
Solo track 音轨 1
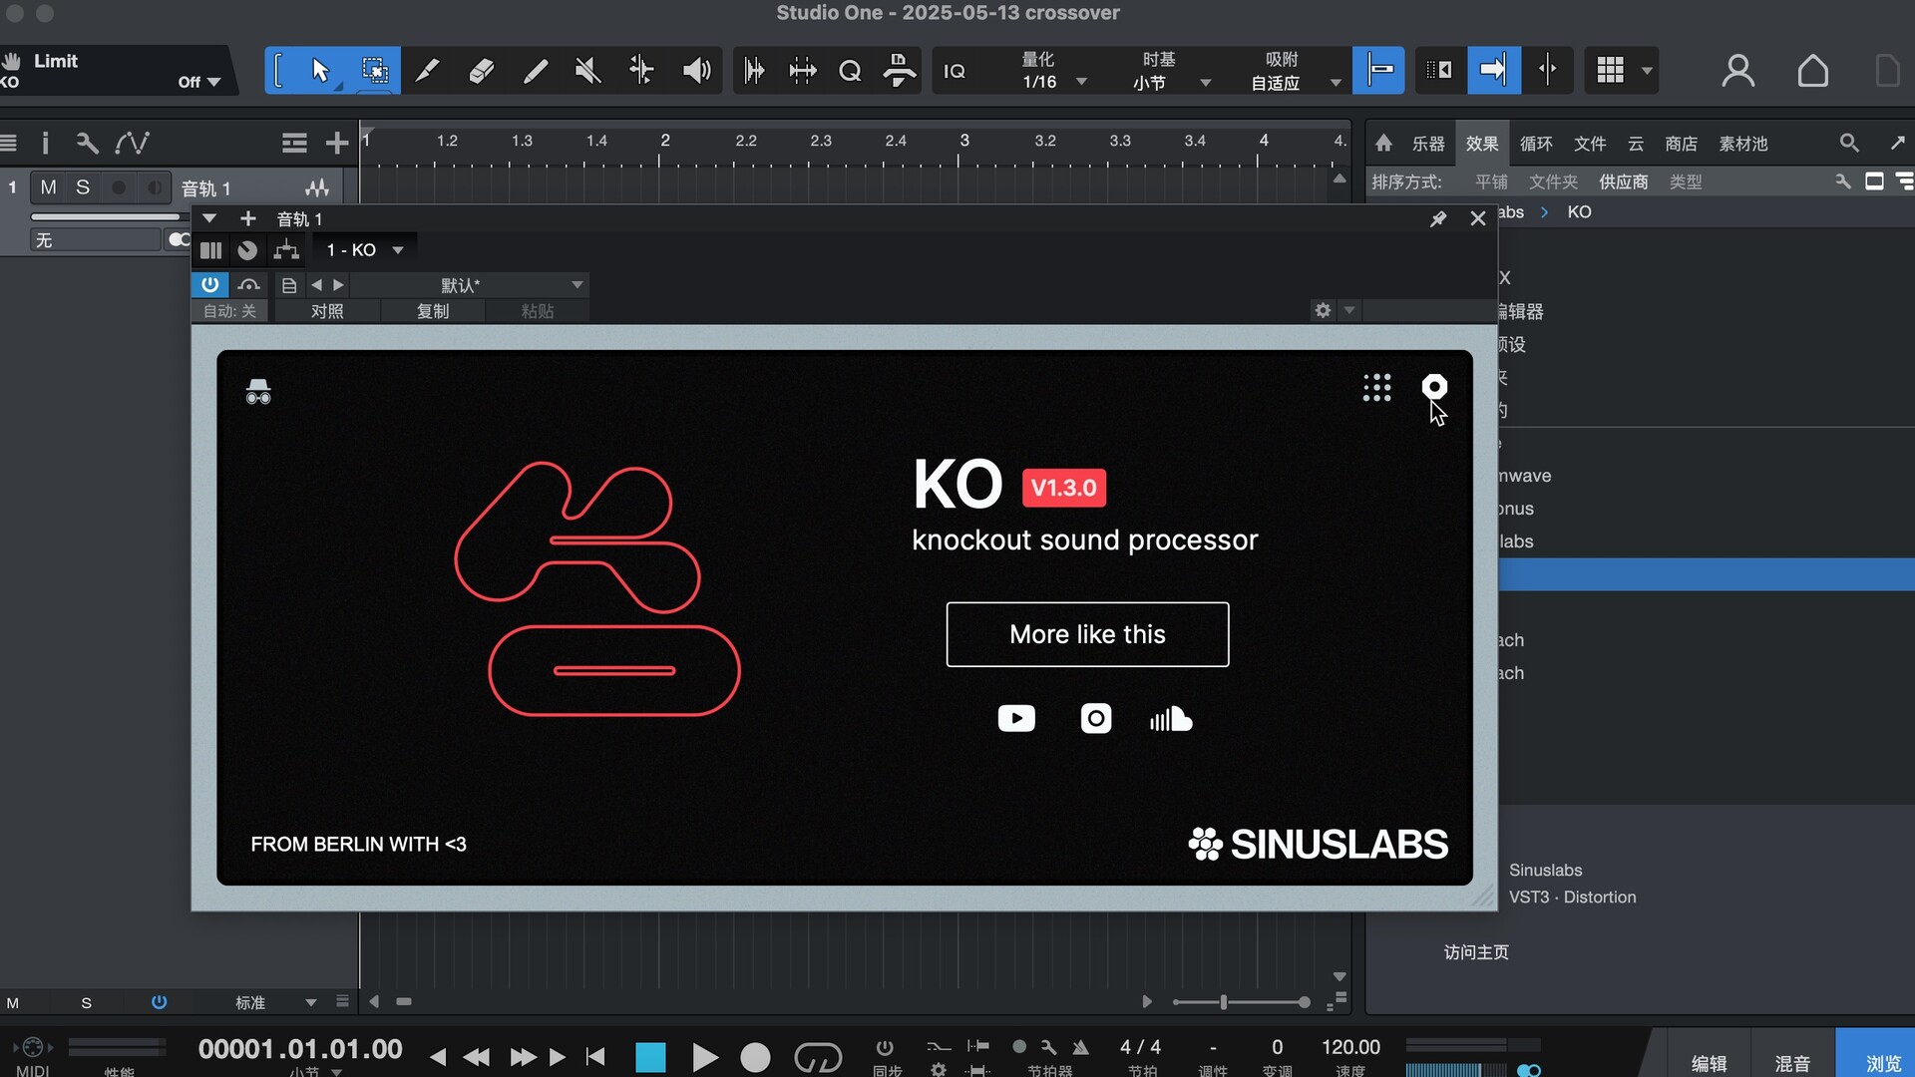coord(83,187)
